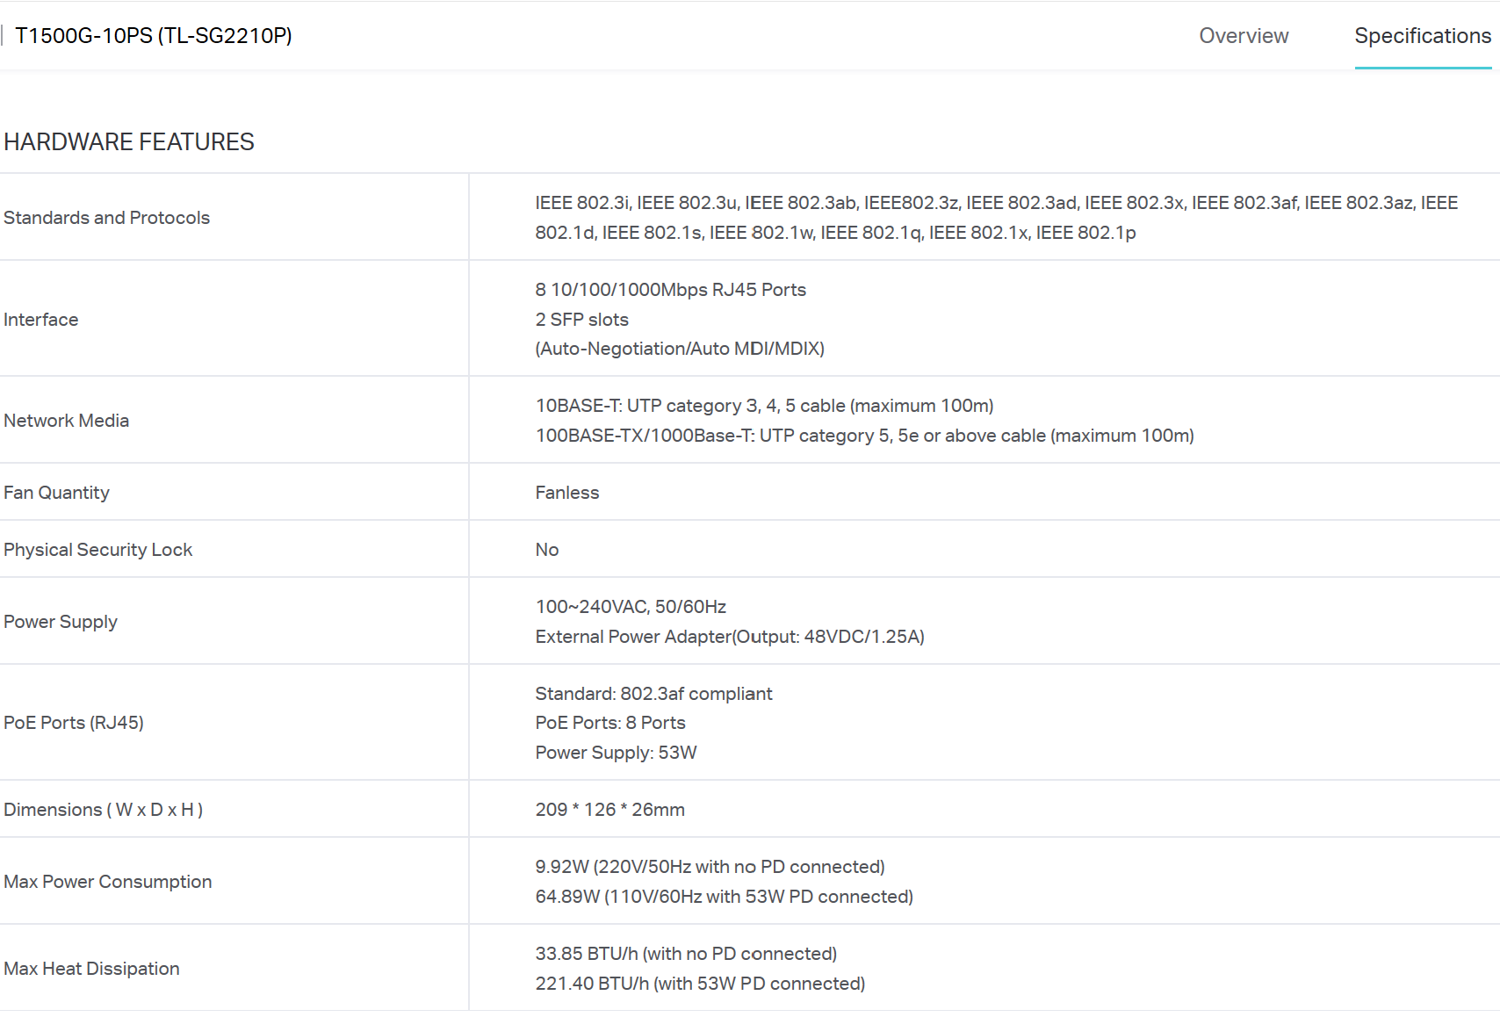Select the Max Power Consumption label

(x=108, y=882)
